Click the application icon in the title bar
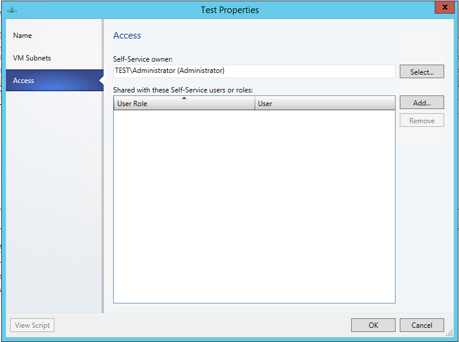The image size is (459, 342). (12, 9)
